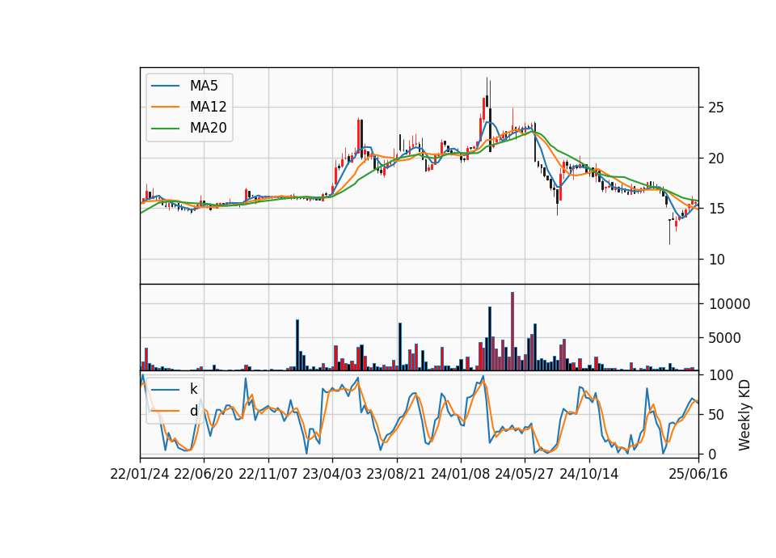Click the orange MA12 legend line sample
The height and width of the screenshot is (558, 776).
click(165, 107)
